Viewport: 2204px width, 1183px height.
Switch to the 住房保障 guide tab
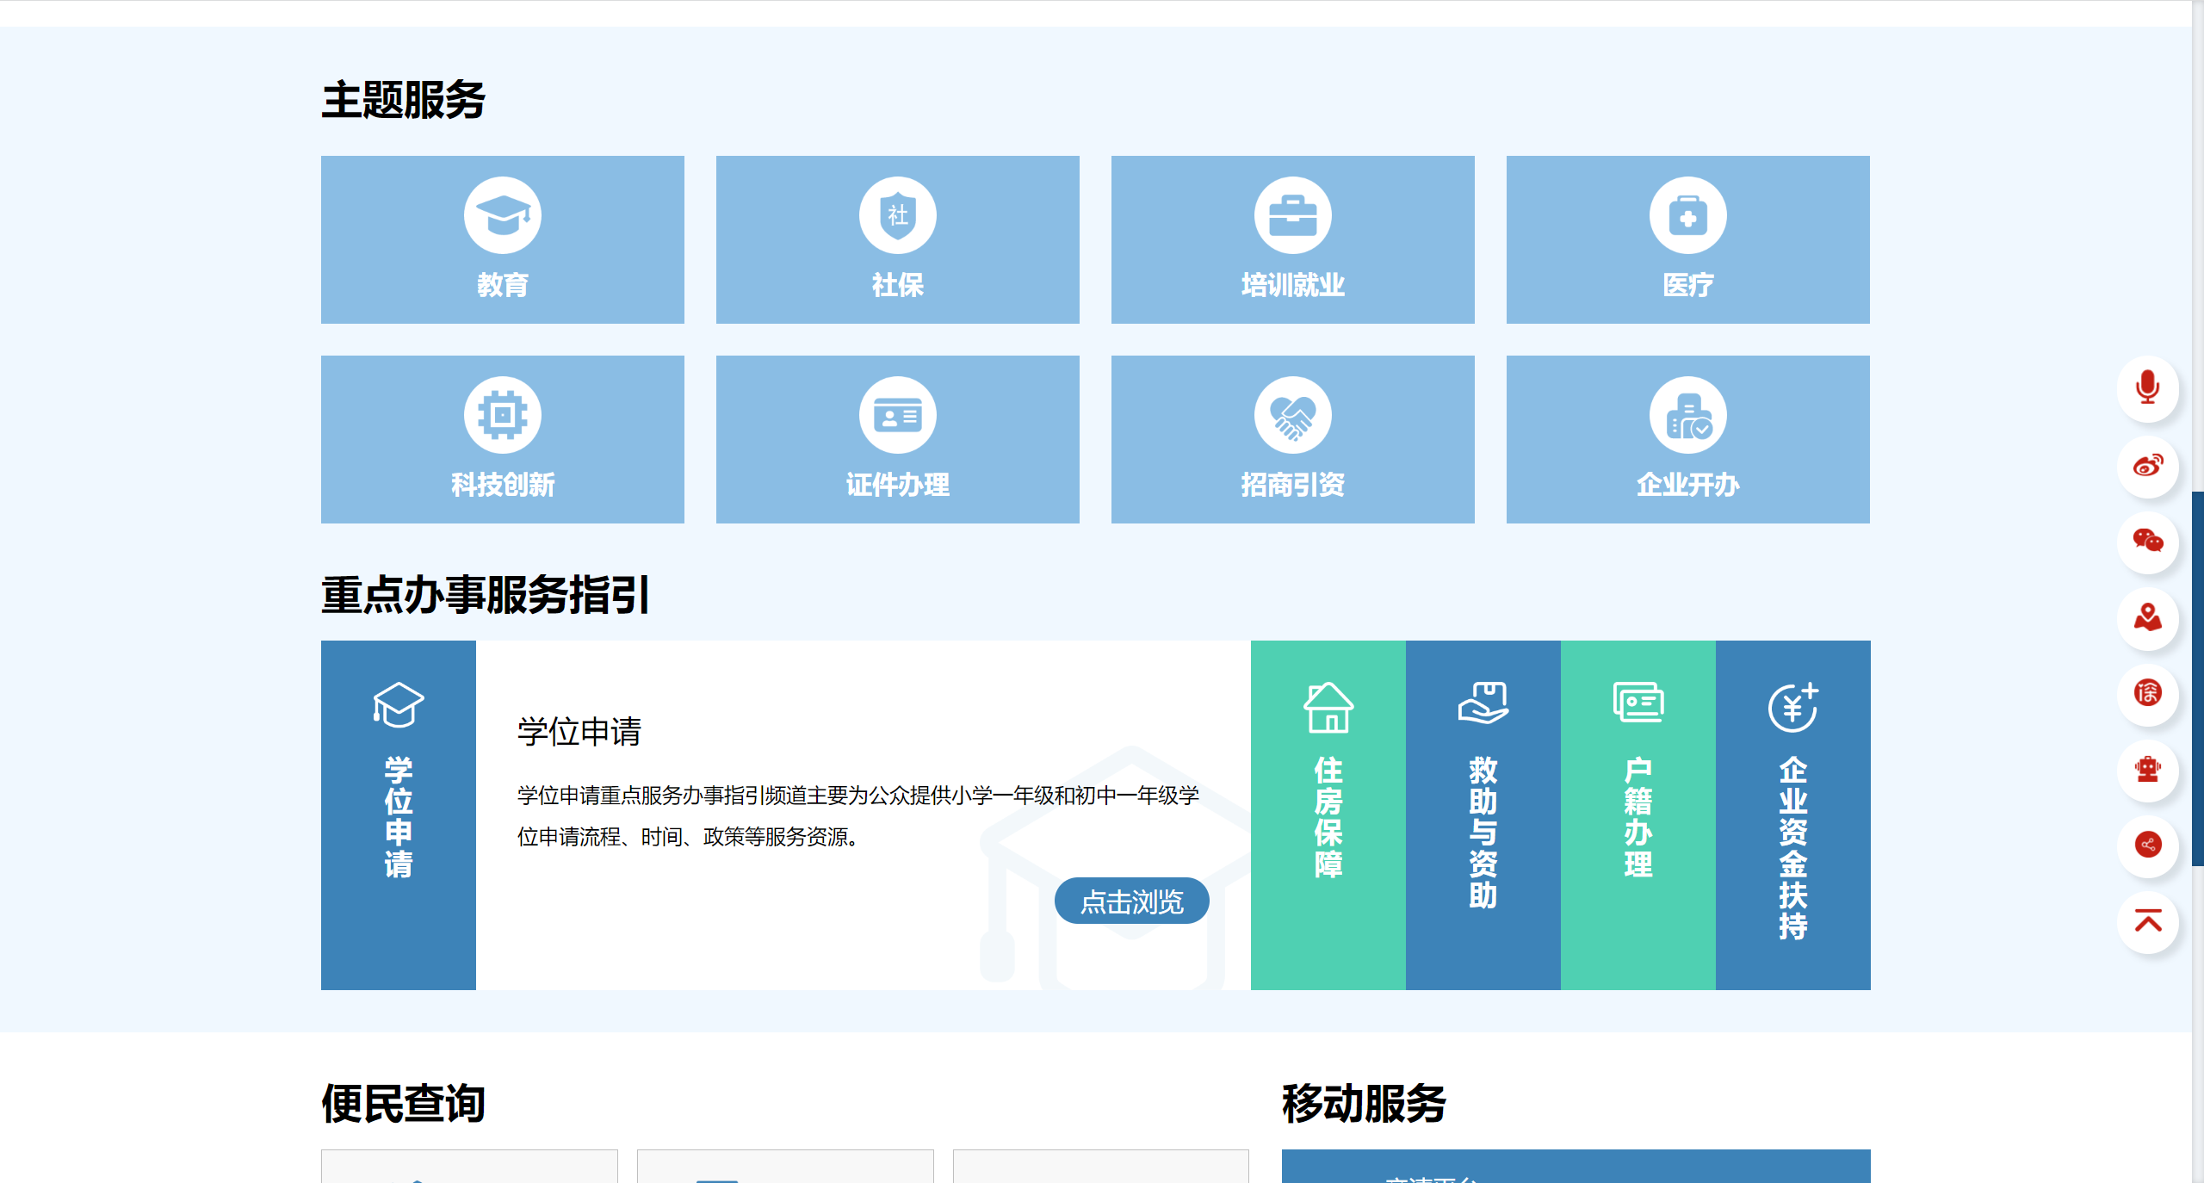pos(1328,814)
